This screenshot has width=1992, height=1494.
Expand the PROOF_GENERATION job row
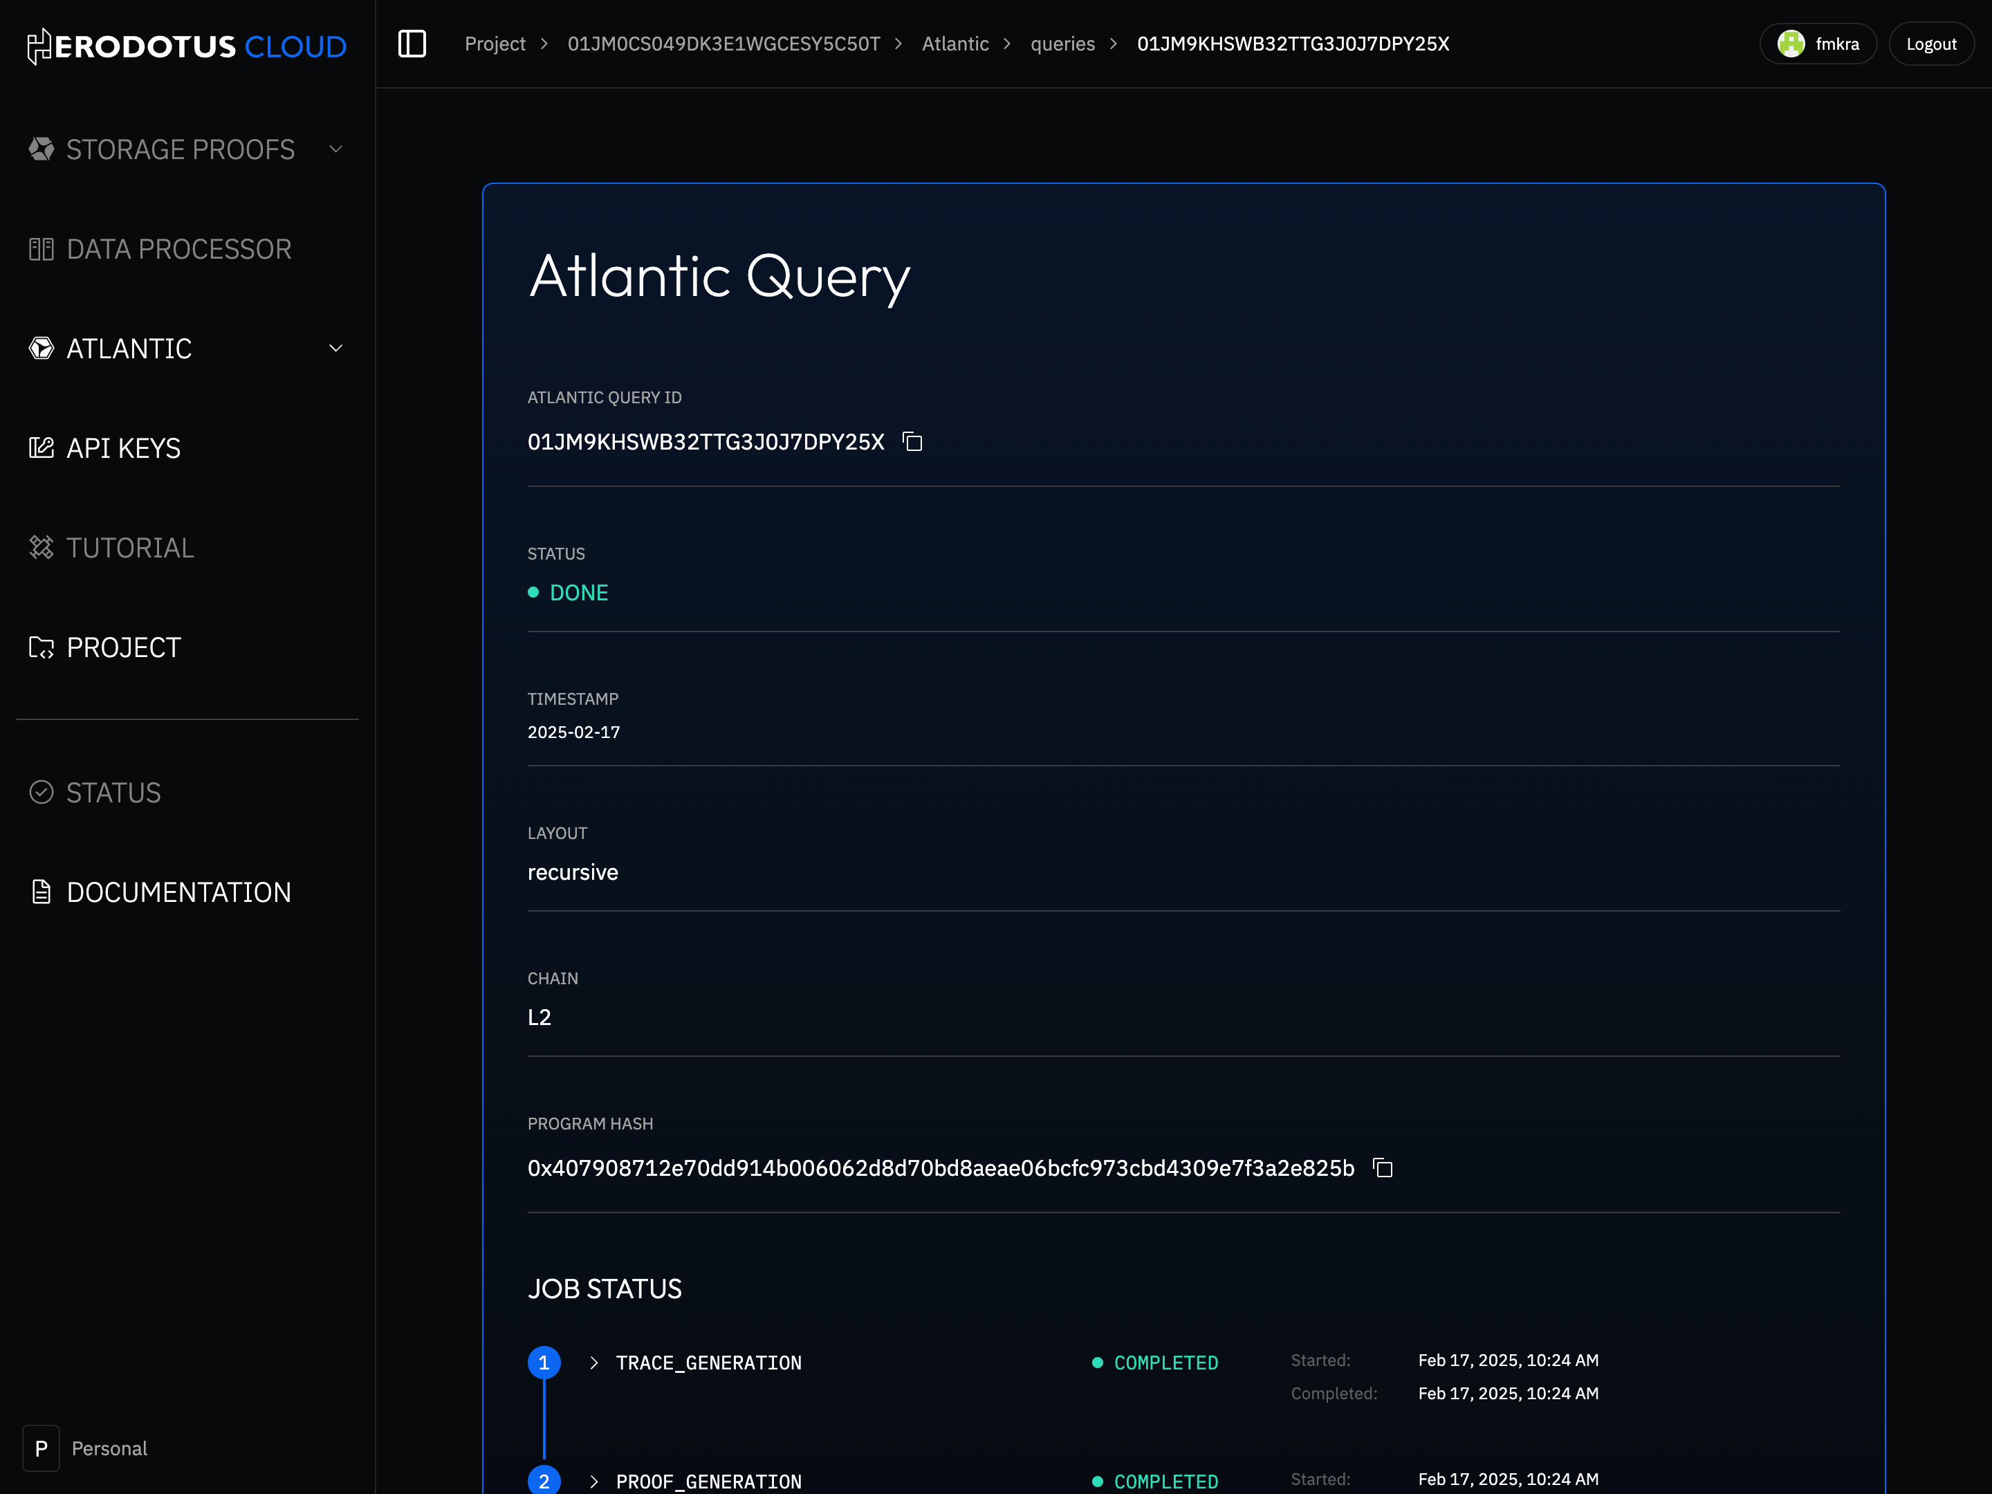point(593,1482)
